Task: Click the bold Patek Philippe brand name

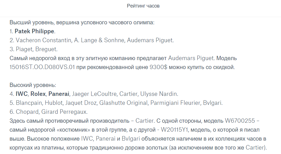Action: click(x=34, y=31)
